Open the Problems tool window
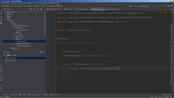174x98 pixels. click(14, 95)
